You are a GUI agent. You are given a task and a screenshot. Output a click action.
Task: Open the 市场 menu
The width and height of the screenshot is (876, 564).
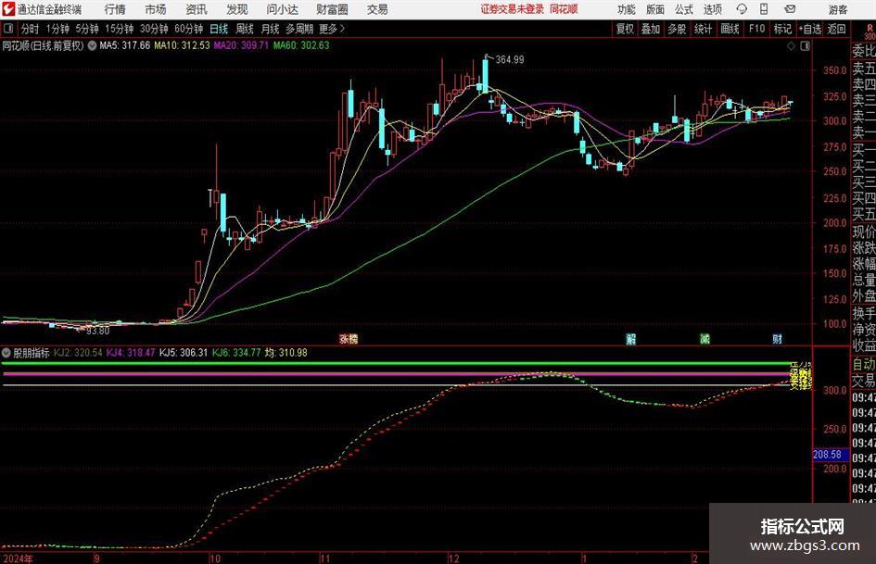click(156, 9)
